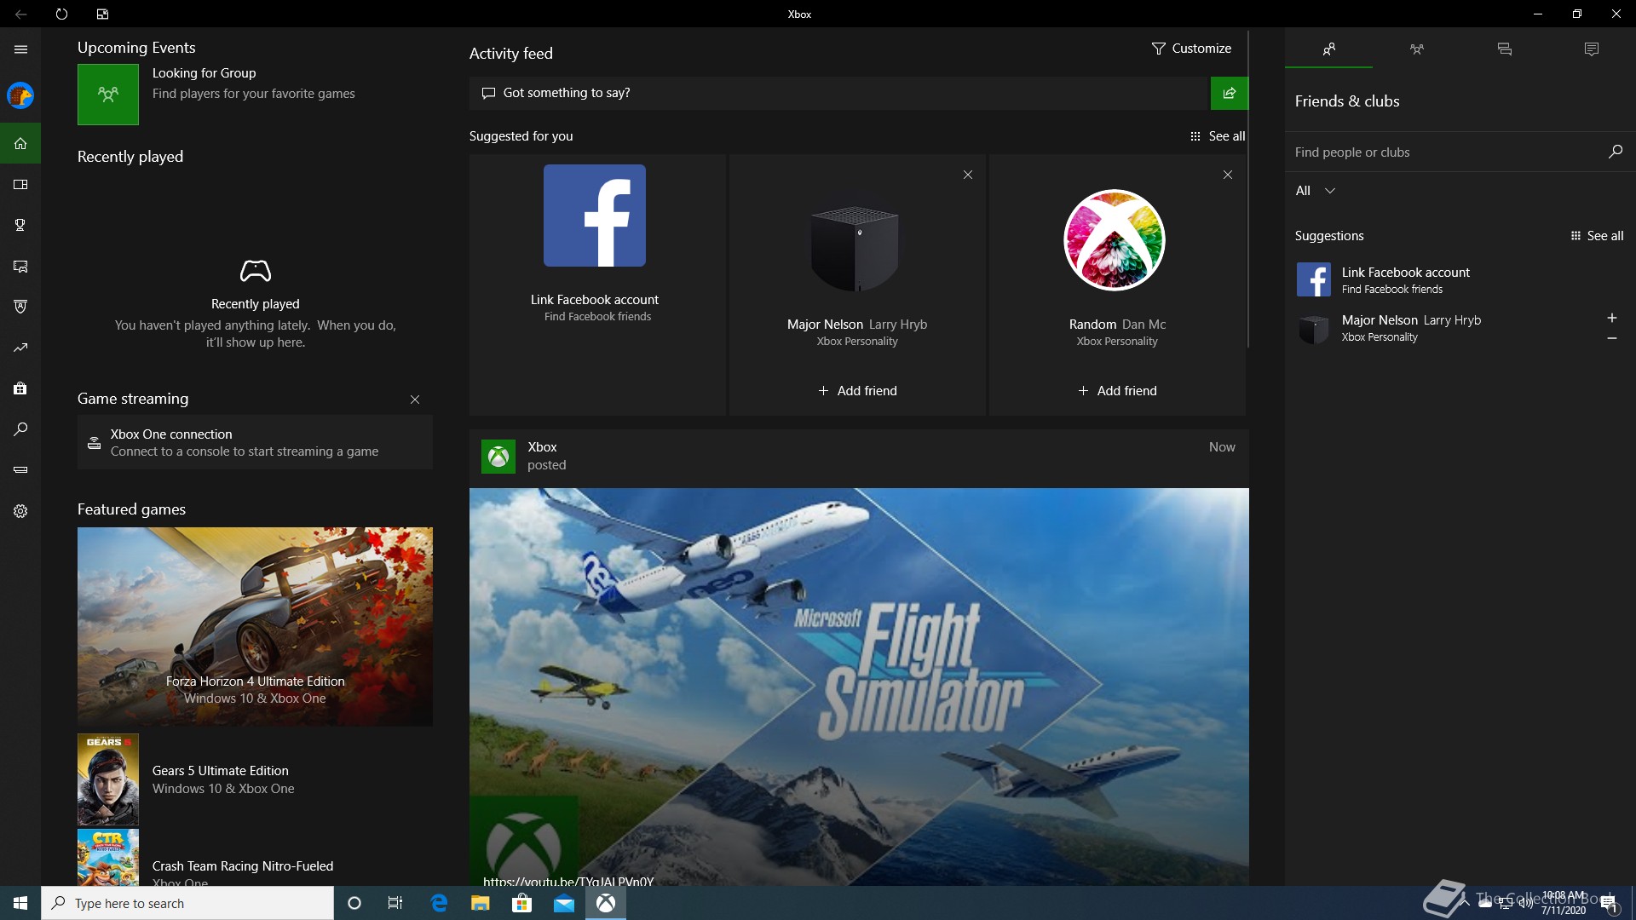Open Task View in taskbar
Image resolution: width=1636 pixels, height=920 pixels.
(x=395, y=903)
